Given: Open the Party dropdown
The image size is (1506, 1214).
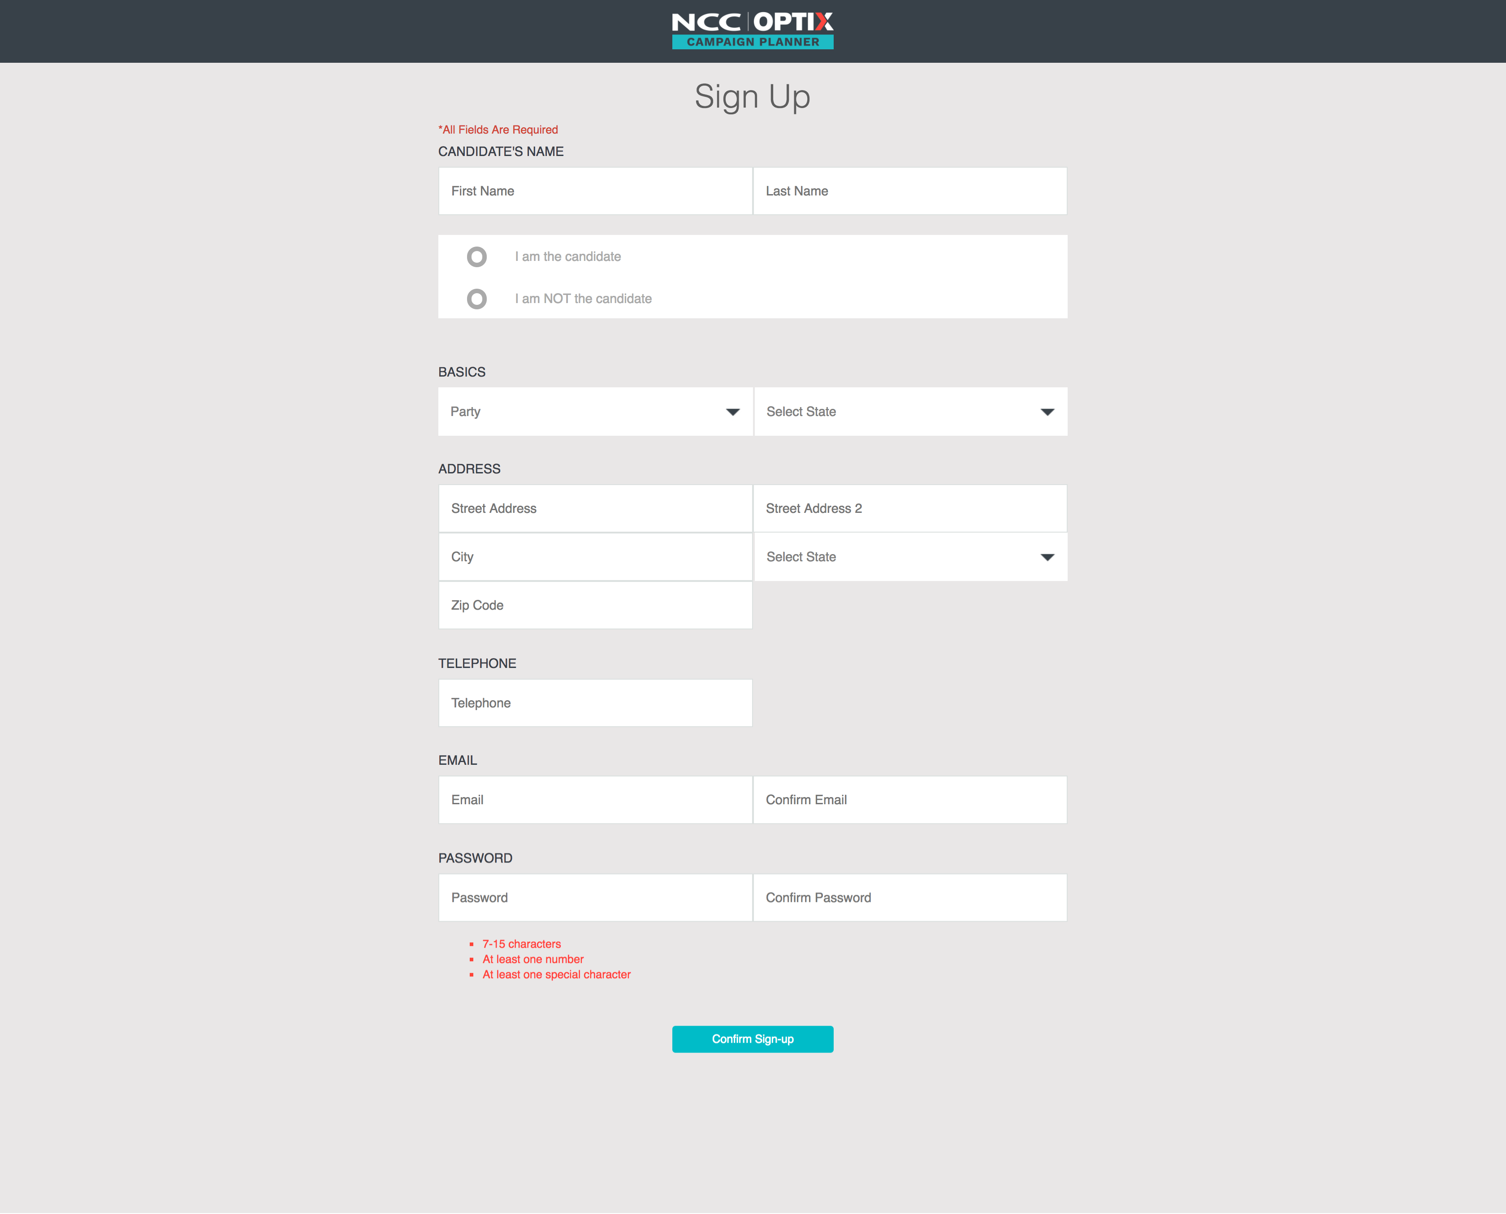Looking at the screenshot, I should pos(594,412).
